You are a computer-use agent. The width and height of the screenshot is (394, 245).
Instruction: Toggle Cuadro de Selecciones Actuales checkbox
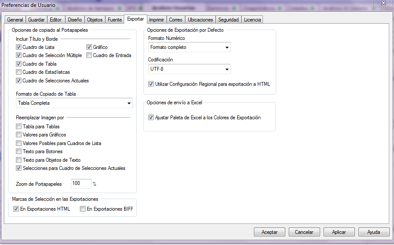tap(18, 81)
